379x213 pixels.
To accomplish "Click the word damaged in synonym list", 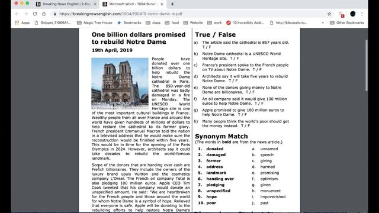I will coord(216,155).
